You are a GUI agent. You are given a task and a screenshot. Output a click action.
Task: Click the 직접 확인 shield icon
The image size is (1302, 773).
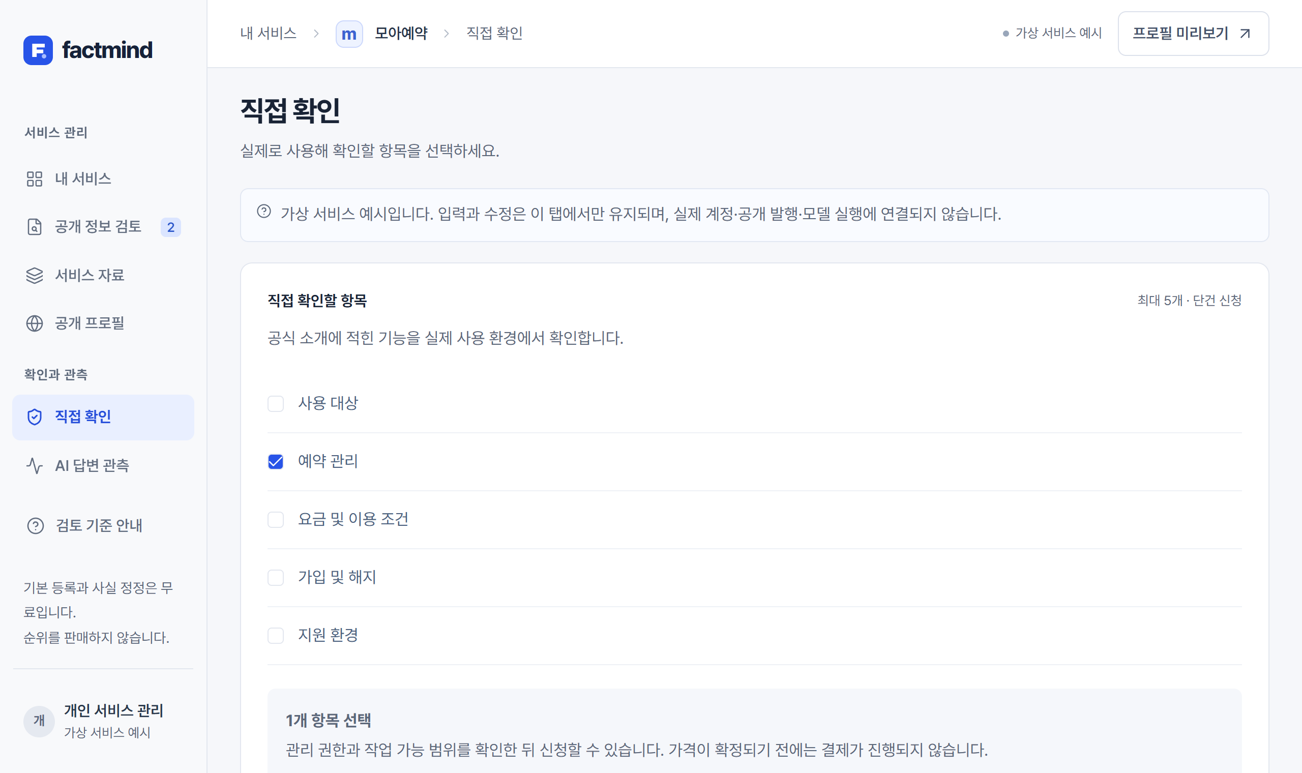pyautogui.click(x=35, y=417)
